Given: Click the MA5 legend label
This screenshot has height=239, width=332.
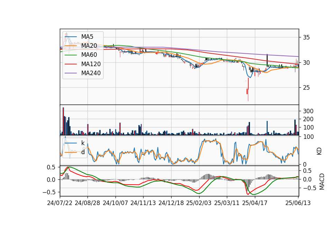Looking at the screenshot, I should [87, 37].
